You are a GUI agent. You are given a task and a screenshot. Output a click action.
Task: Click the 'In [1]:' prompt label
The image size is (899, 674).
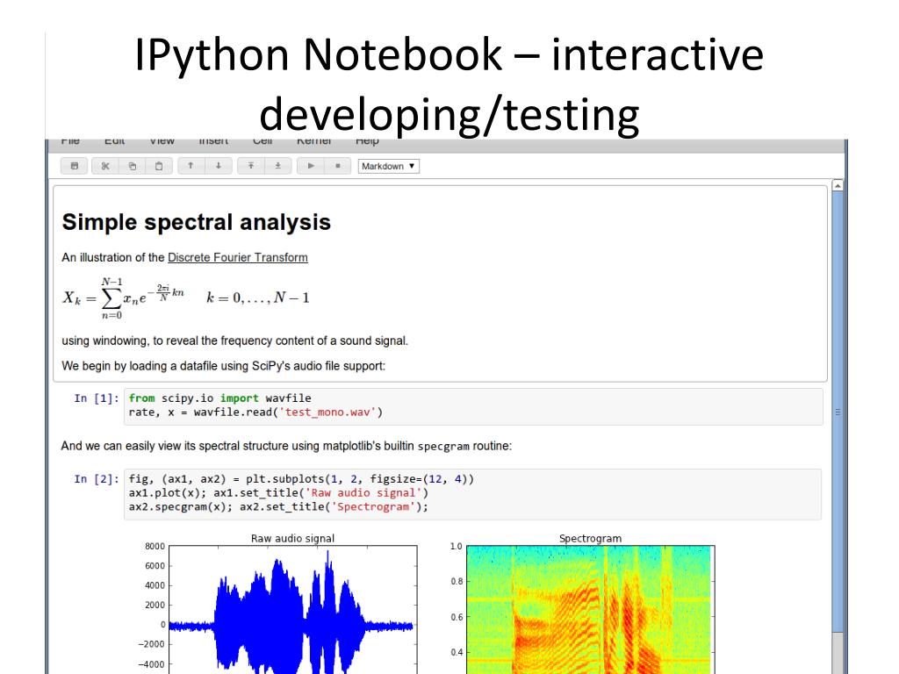click(97, 398)
